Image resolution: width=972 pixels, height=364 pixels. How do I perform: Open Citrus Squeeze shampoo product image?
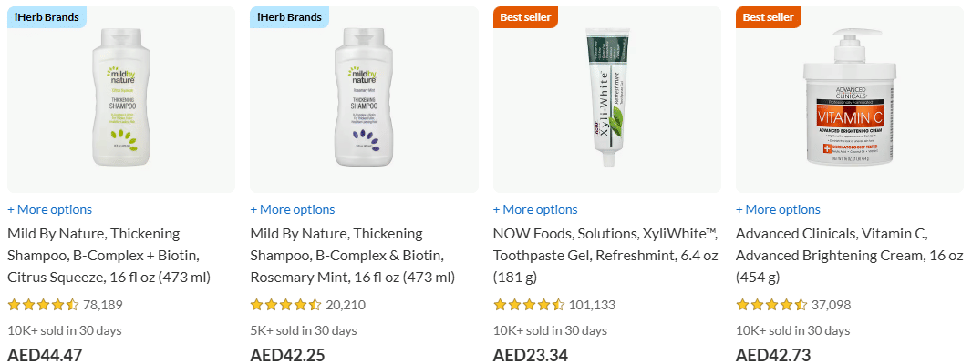tap(121, 98)
